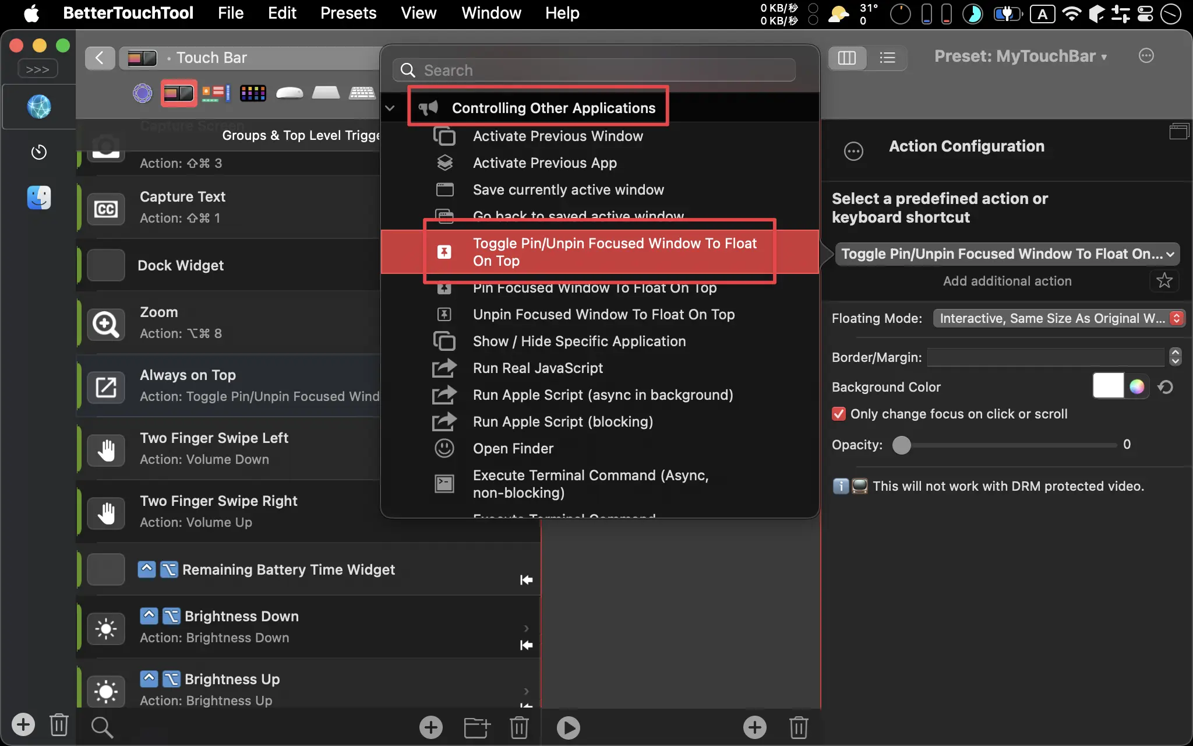Click the Border/Margin input field
Screen dimensions: 1193x746
click(x=1046, y=357)
